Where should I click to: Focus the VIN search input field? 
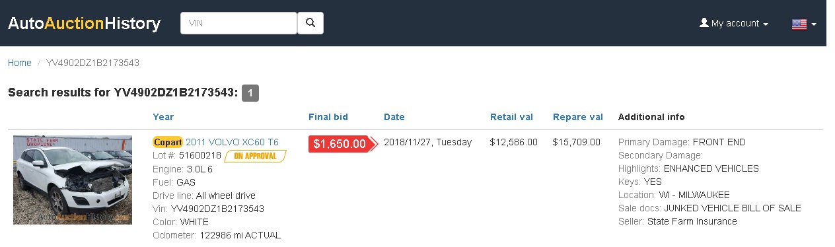pos(239,23)
